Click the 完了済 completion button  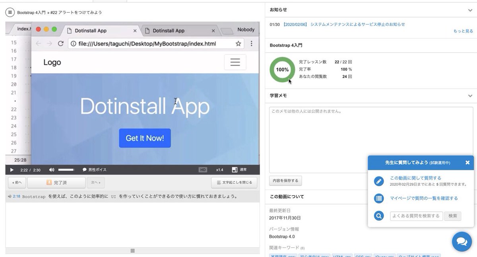56,183
